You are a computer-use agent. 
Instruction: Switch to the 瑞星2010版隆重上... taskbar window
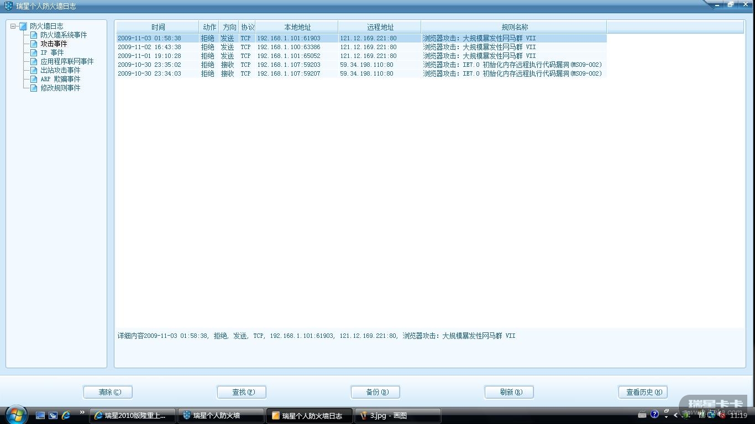[133, 416]
